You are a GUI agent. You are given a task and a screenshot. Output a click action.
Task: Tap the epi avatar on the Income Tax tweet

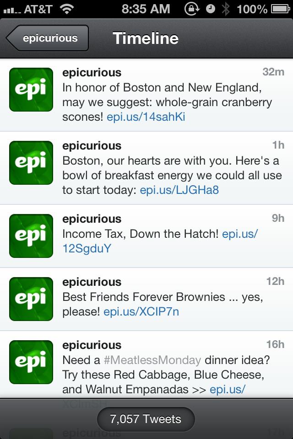[31, 236]
